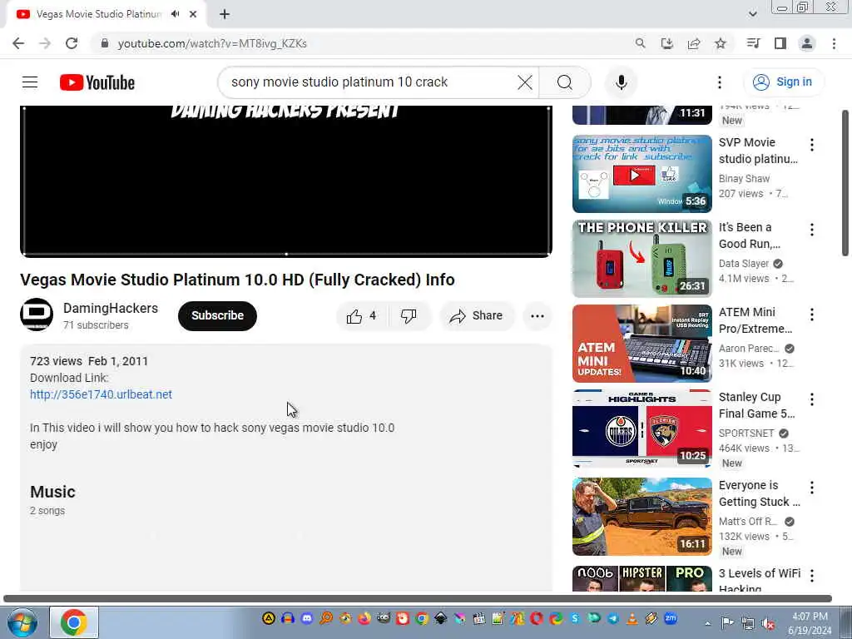Open Chrome profile avatar
Screen dimensions: 852x639
click(807, 43)
